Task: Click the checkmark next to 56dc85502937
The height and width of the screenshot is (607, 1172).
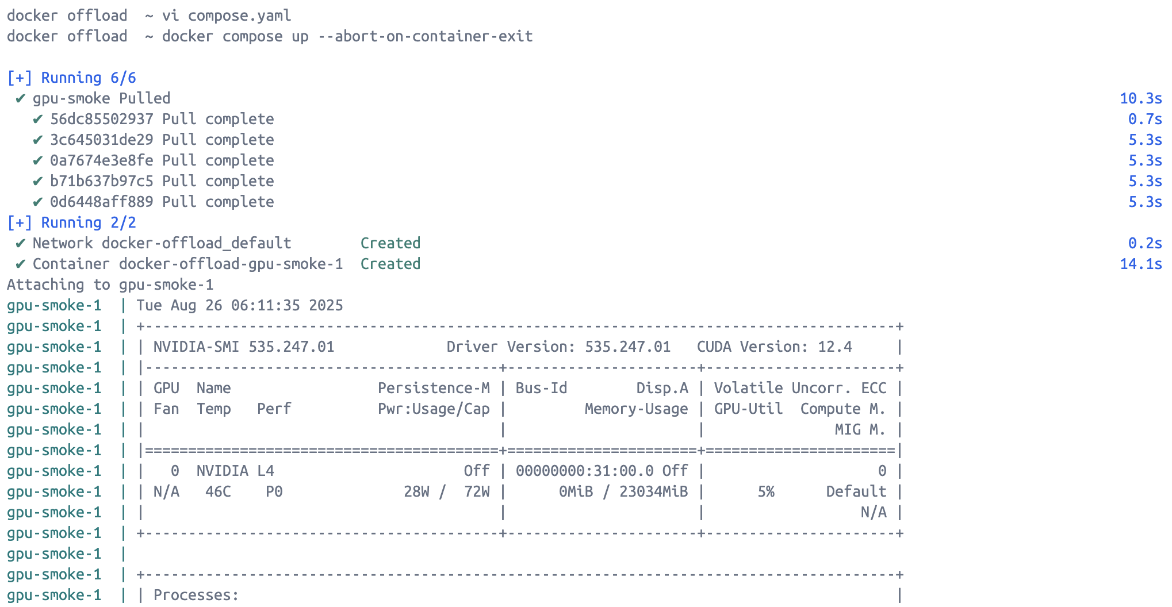Action: click(37, 119)
